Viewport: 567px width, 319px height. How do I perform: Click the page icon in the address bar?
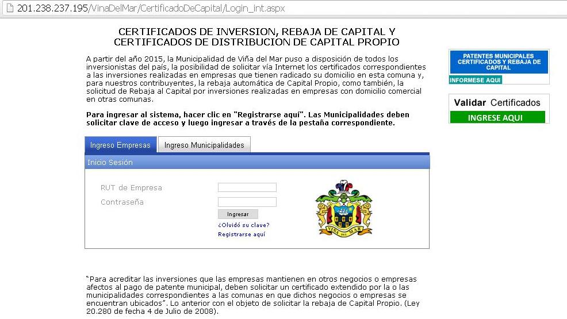tap(9, 9)
